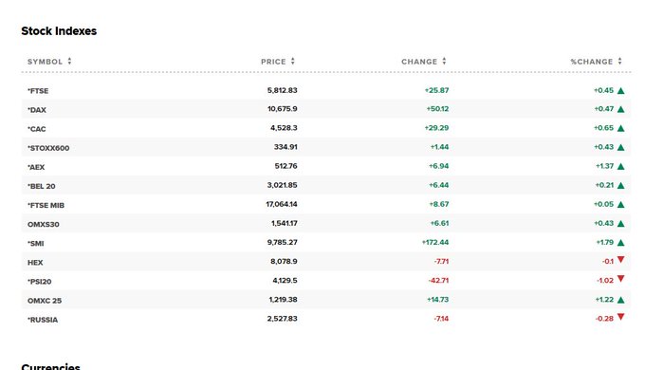Select the SMI change value +172.44
The width and height of the screenshot is (645, 370).
point(435,243)
